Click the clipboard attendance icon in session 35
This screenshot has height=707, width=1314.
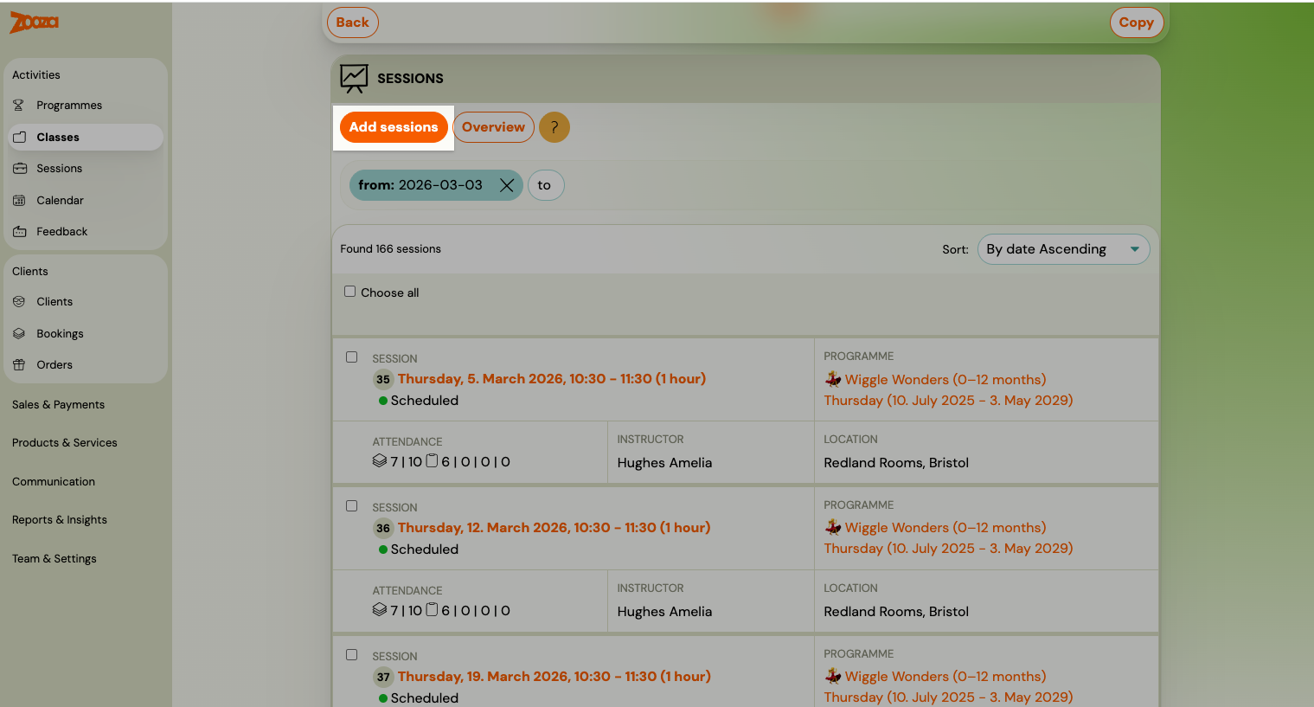click(432, 461)
